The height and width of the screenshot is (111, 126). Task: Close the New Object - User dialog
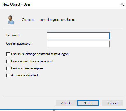pos(122,4)
